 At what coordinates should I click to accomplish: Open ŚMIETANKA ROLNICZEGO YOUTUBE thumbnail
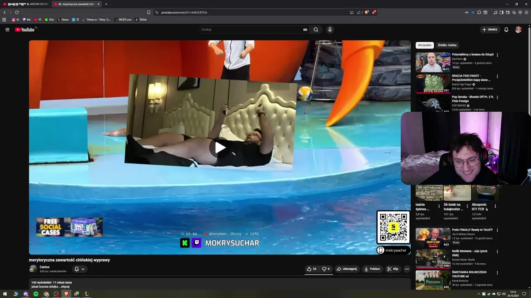coord(433,280)
